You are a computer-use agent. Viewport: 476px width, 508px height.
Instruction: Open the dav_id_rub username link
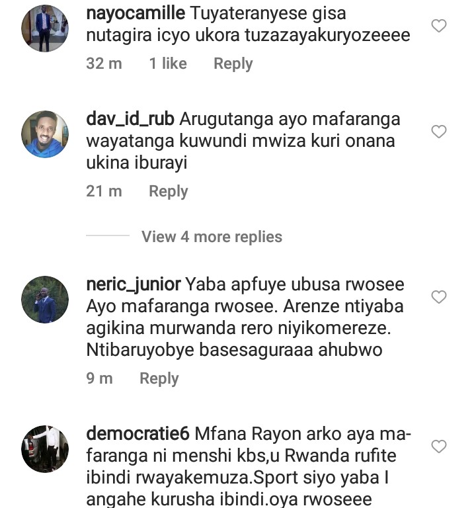click(x=130, y=119)
